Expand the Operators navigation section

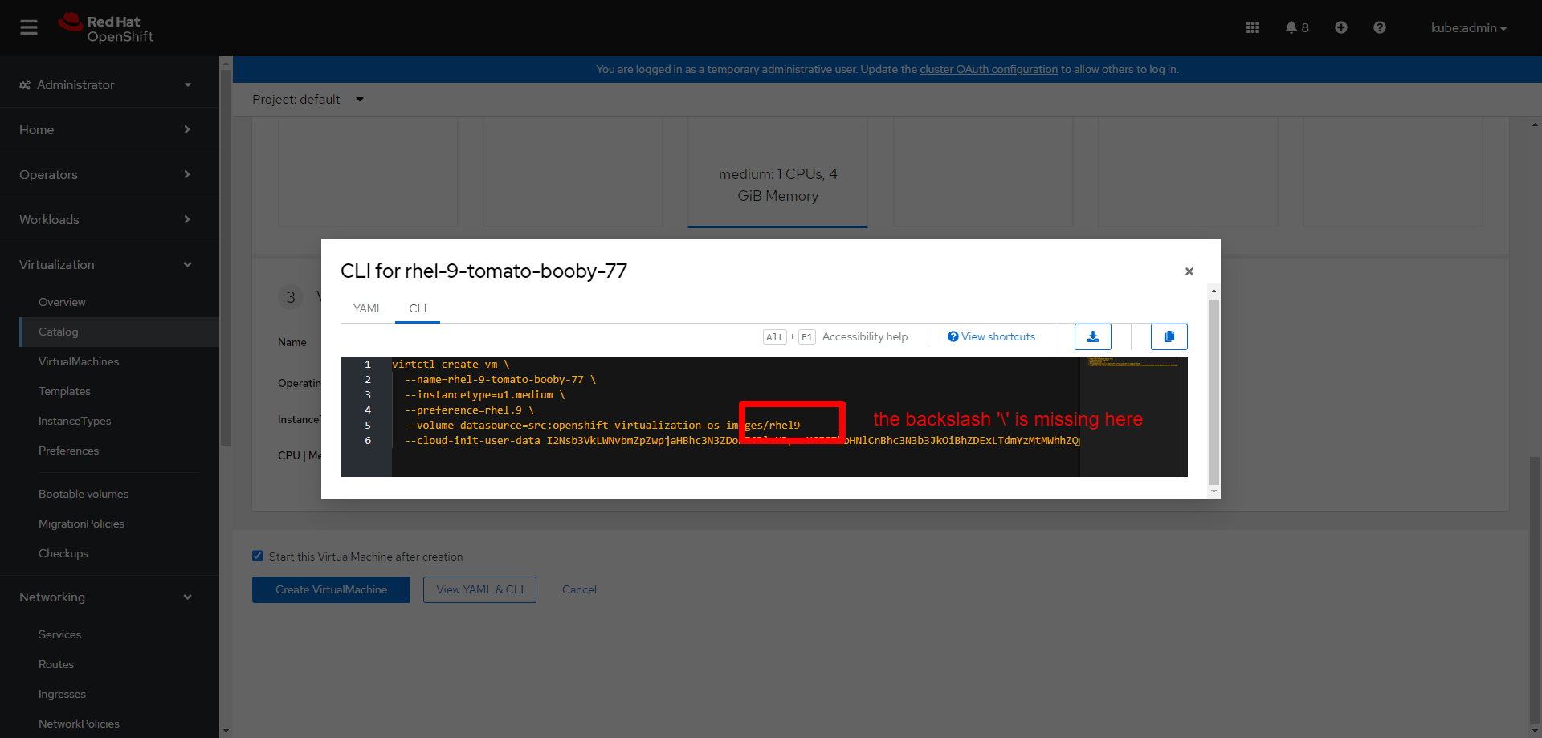click(x=109, y=175)
